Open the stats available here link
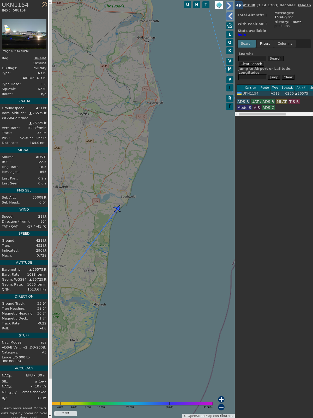313x418 pixels. coord(242,35)
